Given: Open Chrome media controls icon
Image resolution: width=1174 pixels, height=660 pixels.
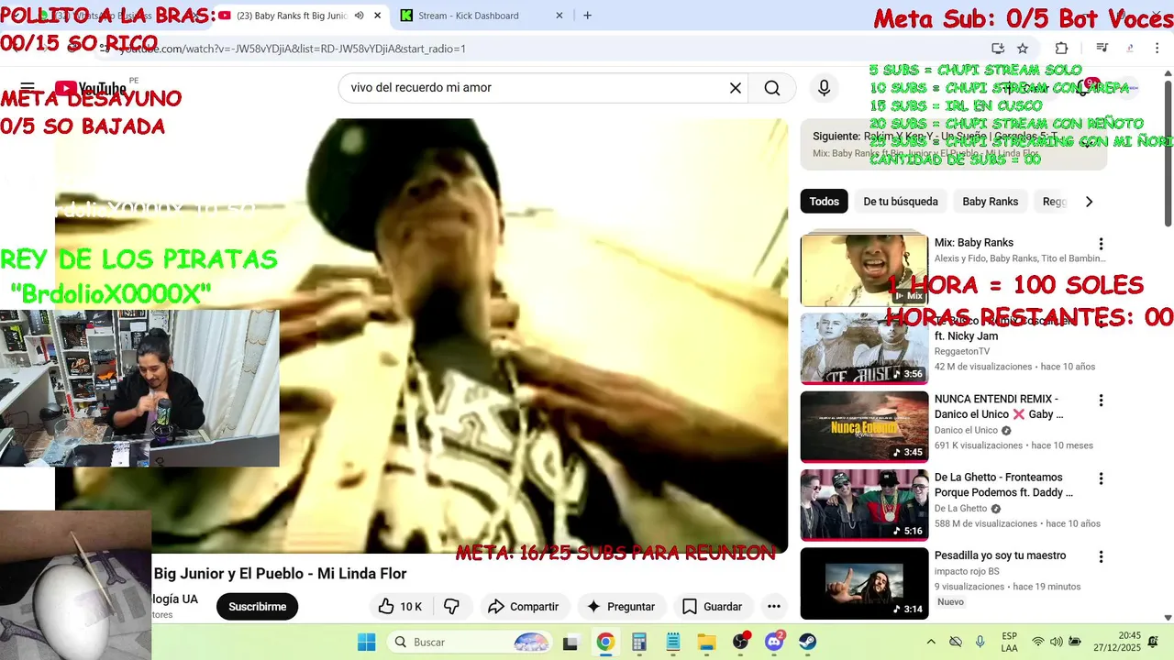Looking at the screenshot, I should (1102, 49).
